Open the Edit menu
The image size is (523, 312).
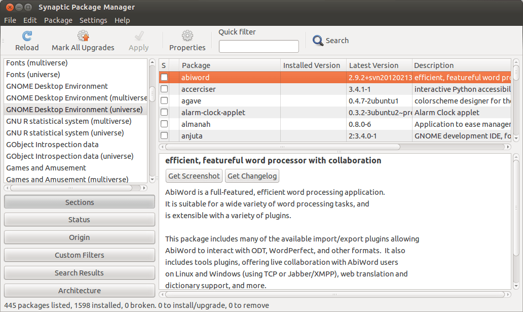pyautogui.click(x=30, y=20)
